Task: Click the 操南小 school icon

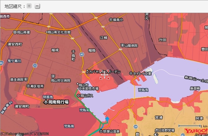Action: coord(111,20)
